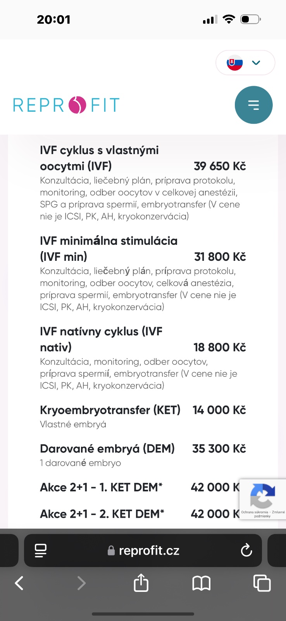This screenshot has width=286, height=621.
Task: Open the Safari share sheet
Action: coord(141,583)
